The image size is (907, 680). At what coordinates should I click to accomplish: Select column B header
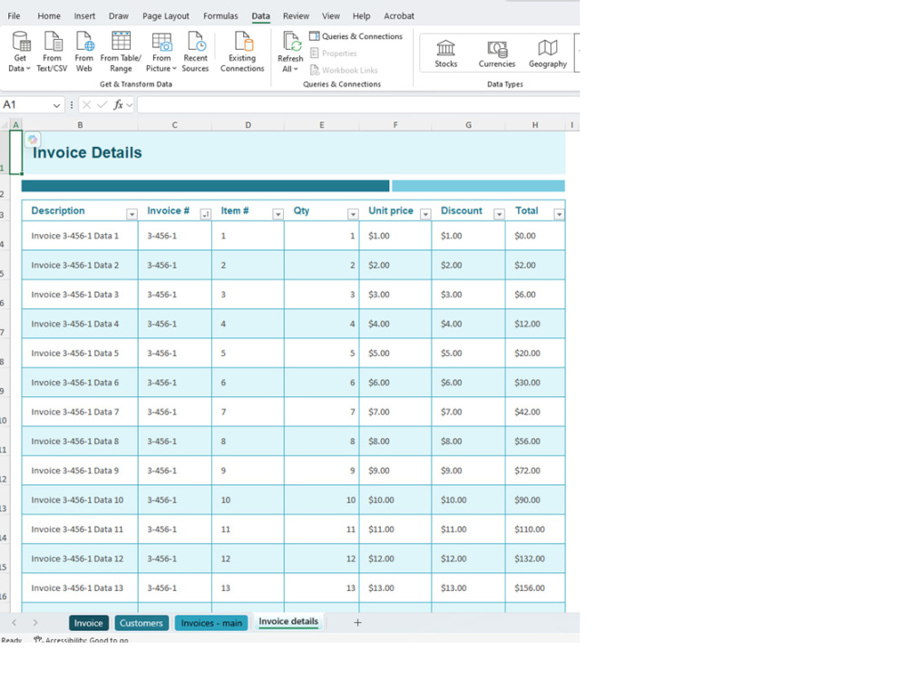(x=80, y=125)
